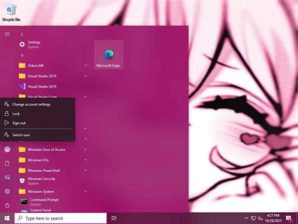Open Control Panel entry in app list
Screen dimensions: 298x224
click(53, 210)
